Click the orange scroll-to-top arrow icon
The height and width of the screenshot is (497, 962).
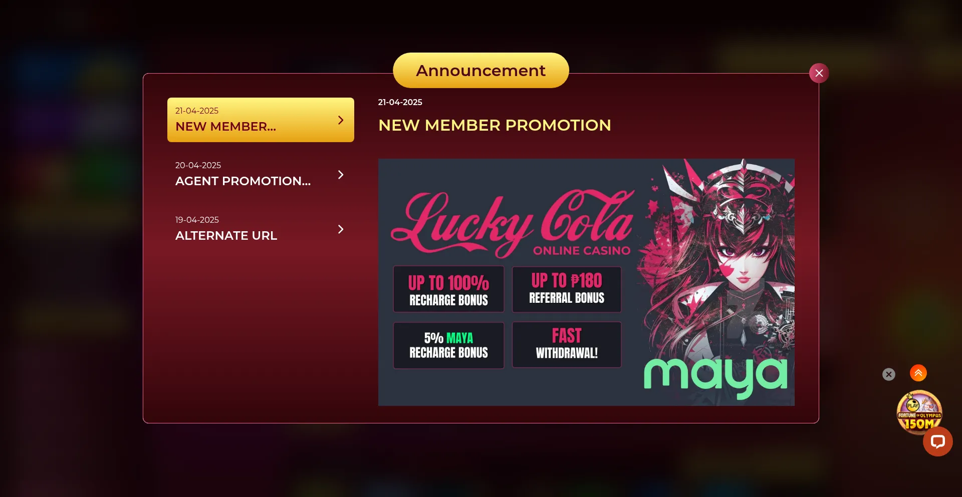coord(918,373)
